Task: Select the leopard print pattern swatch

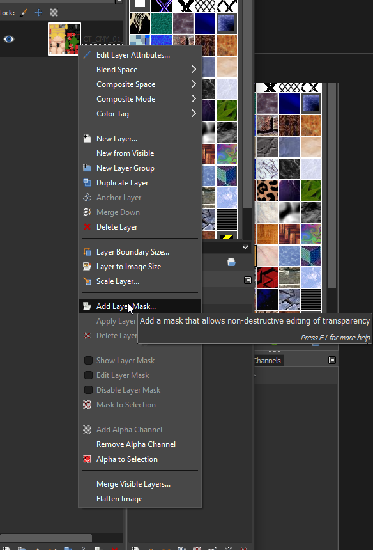Action: (x=267, y=191)
